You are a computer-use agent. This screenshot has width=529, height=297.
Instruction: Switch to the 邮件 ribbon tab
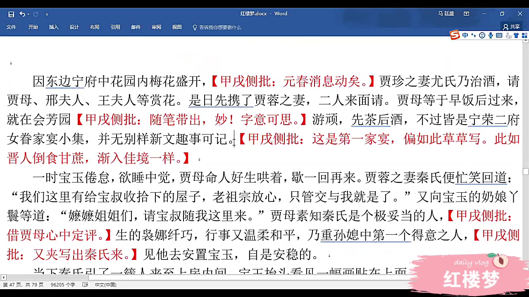(x=136, y=27)
